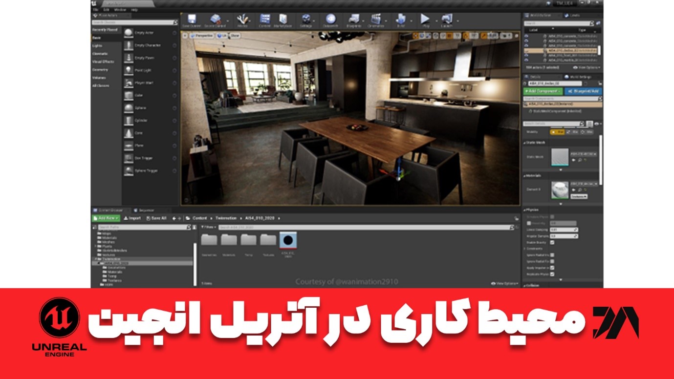The height and width of the screenshot is (379, 674).
Task: Click the Build toolbar icon
Action: coord(402,20)
